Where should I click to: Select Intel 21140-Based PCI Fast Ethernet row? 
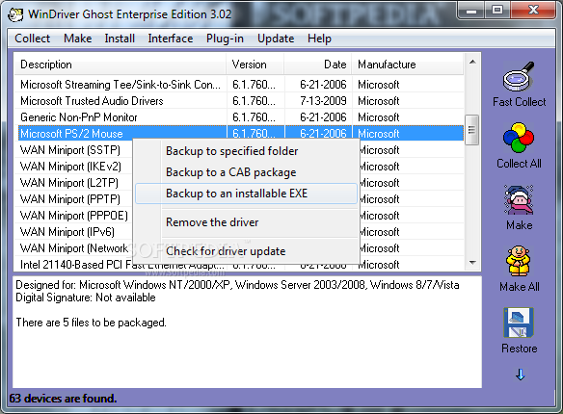coord(239,265)
